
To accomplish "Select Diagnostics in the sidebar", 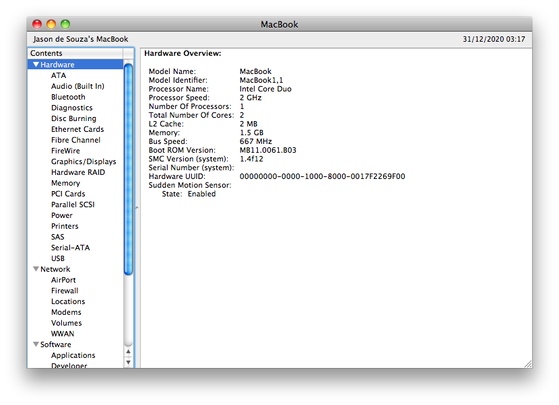I will 71,108.
